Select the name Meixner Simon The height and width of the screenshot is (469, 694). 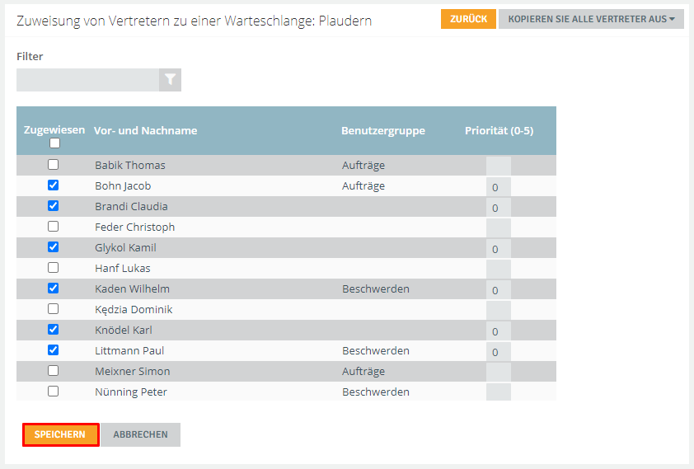[x=133, y=371]
